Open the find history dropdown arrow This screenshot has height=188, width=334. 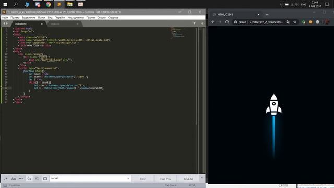click(128, 179)
